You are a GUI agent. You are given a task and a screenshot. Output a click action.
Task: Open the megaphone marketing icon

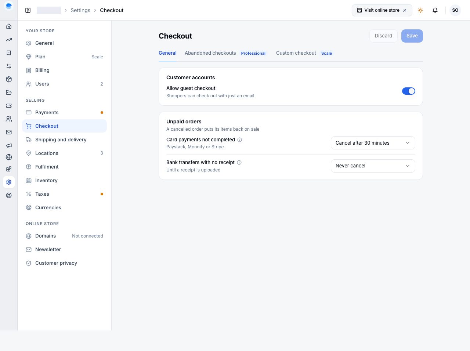click(9, 145)
